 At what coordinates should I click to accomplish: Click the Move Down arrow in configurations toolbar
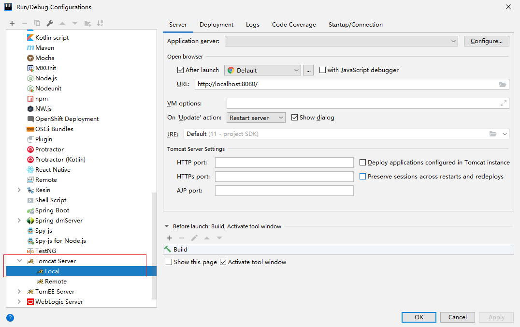click(75, 23)
